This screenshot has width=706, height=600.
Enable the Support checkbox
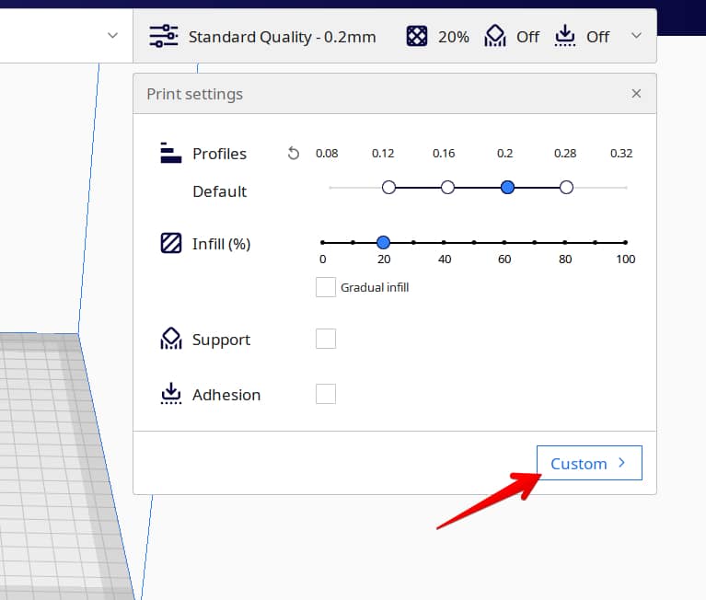pyautogui.click(x=326, y=339)
